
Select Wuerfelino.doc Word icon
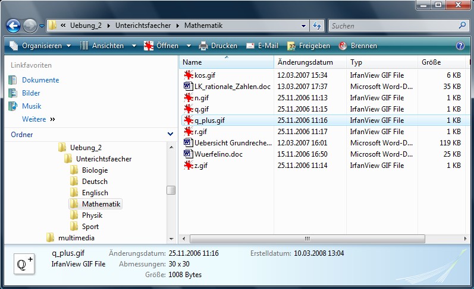(x=188, y=154)
